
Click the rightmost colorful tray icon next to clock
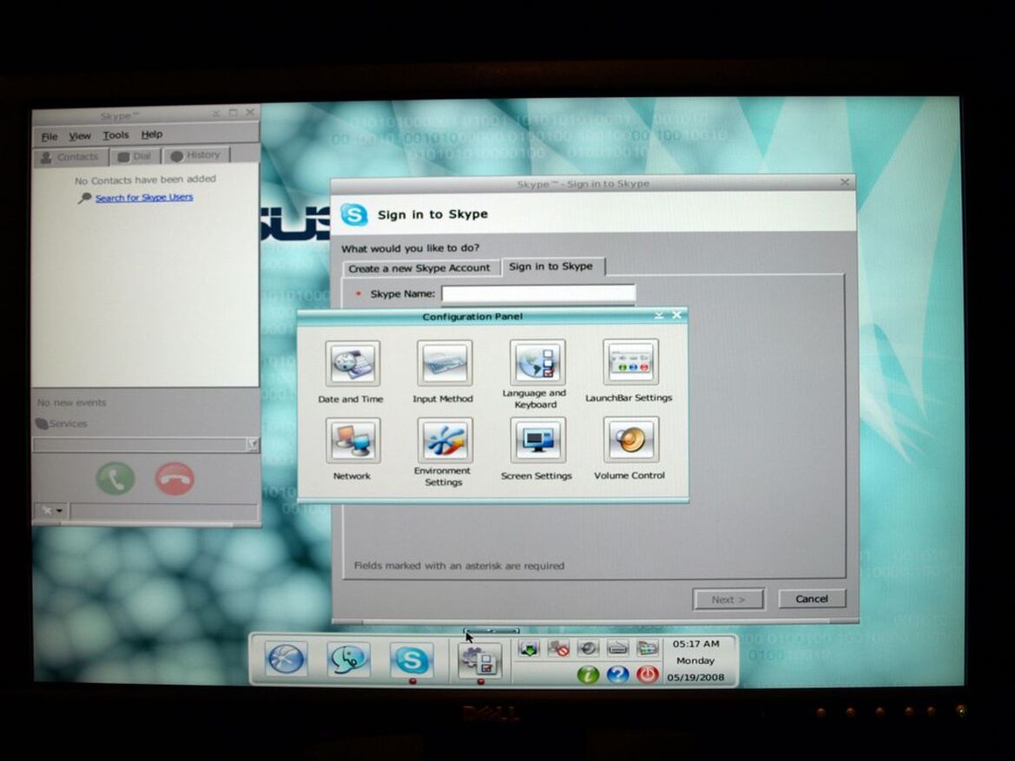pos(647,648)
